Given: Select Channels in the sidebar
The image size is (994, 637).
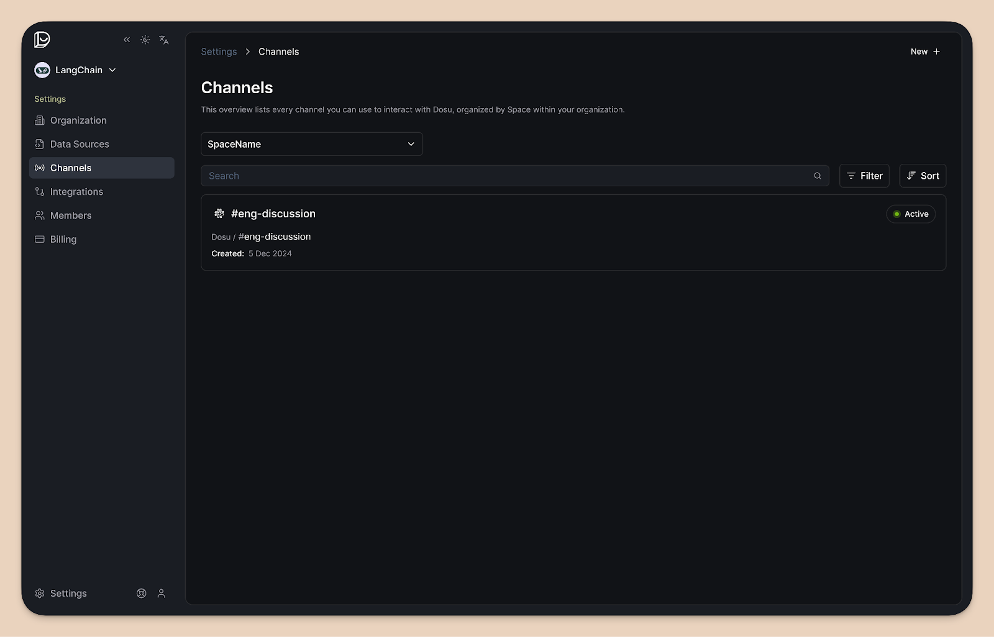Looking at the screenshot, I should coord(71,168).
